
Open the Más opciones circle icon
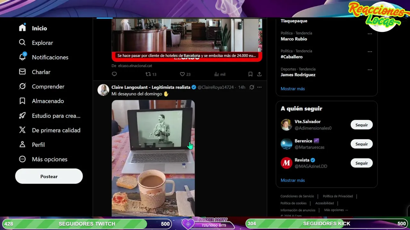click(x=22, y=159)
